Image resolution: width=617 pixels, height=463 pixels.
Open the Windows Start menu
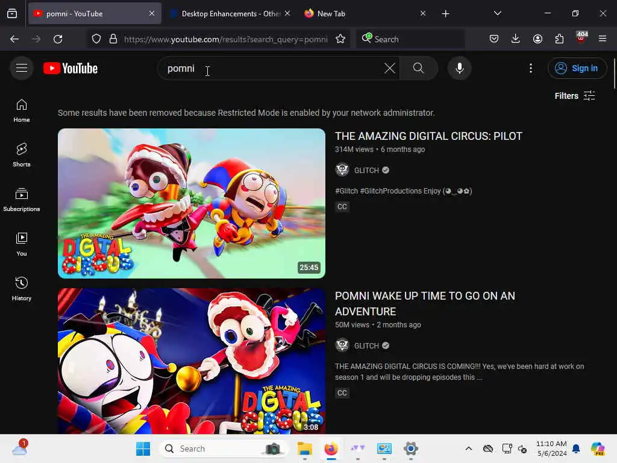(x=143, y=449)
